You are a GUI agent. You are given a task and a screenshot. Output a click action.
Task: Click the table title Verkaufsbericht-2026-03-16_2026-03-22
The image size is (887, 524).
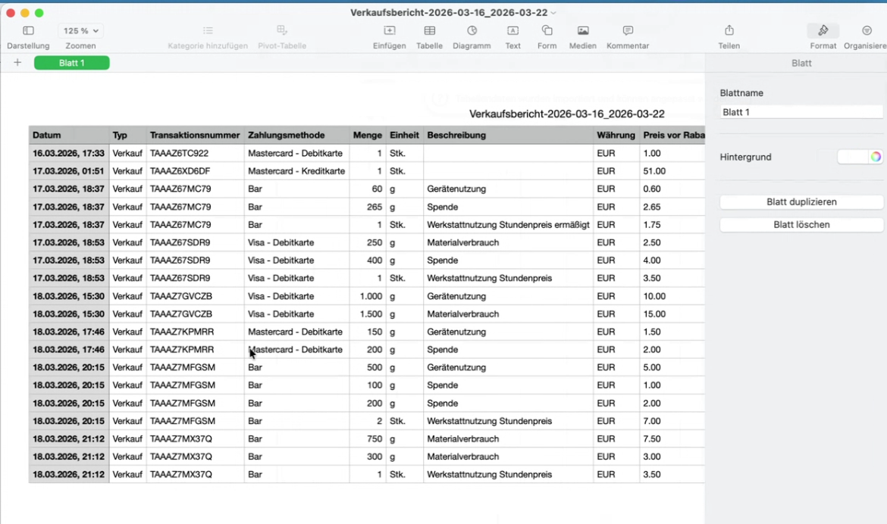coord(567,114)
